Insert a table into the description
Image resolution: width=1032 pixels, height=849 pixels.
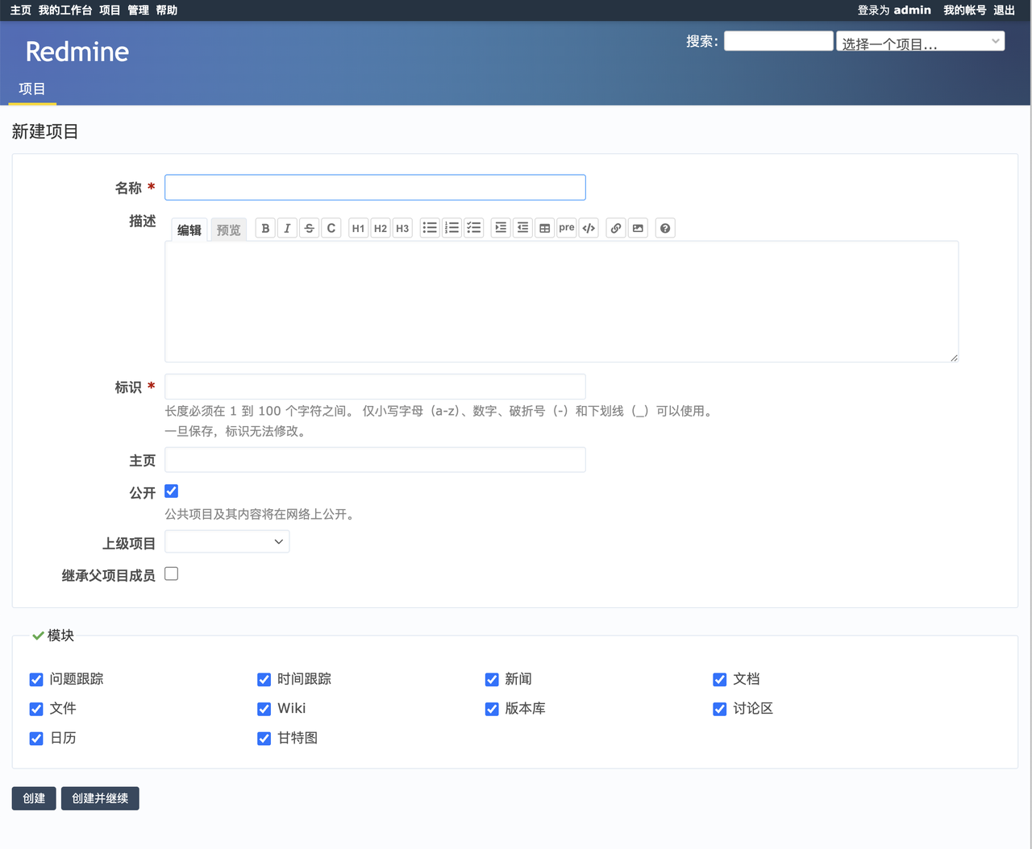pos(543,228)
